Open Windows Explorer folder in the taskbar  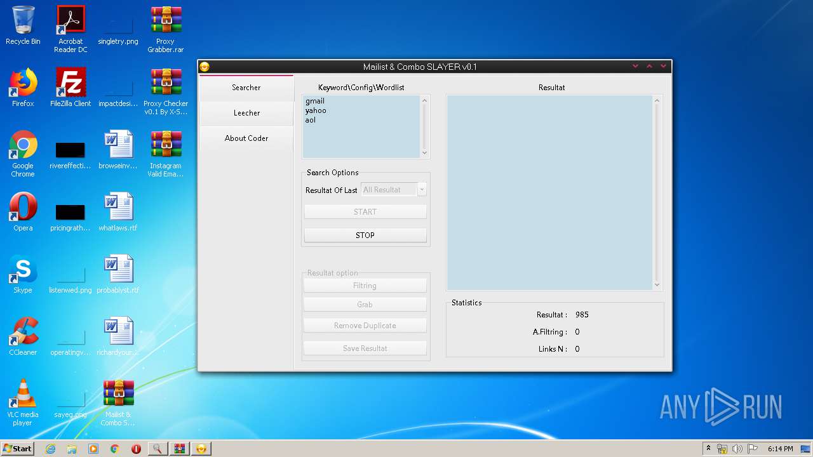click(72, 449)
